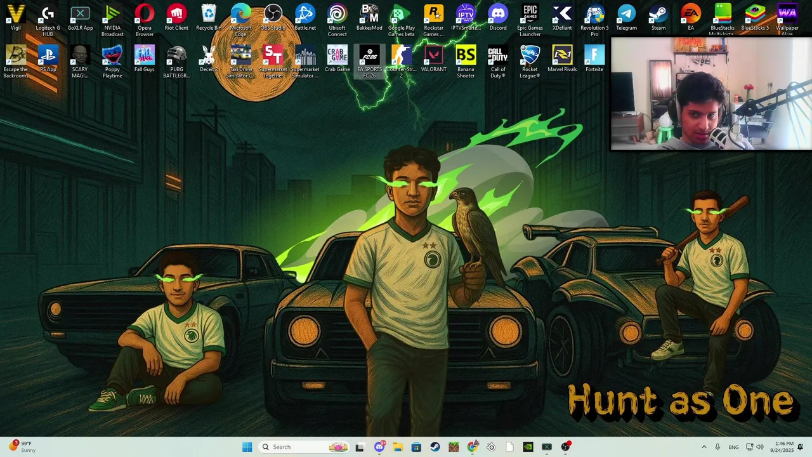This screenshot has width=812, height=457.
Task: Select the Riot Client desktop icon
Action: click(176, 18)
